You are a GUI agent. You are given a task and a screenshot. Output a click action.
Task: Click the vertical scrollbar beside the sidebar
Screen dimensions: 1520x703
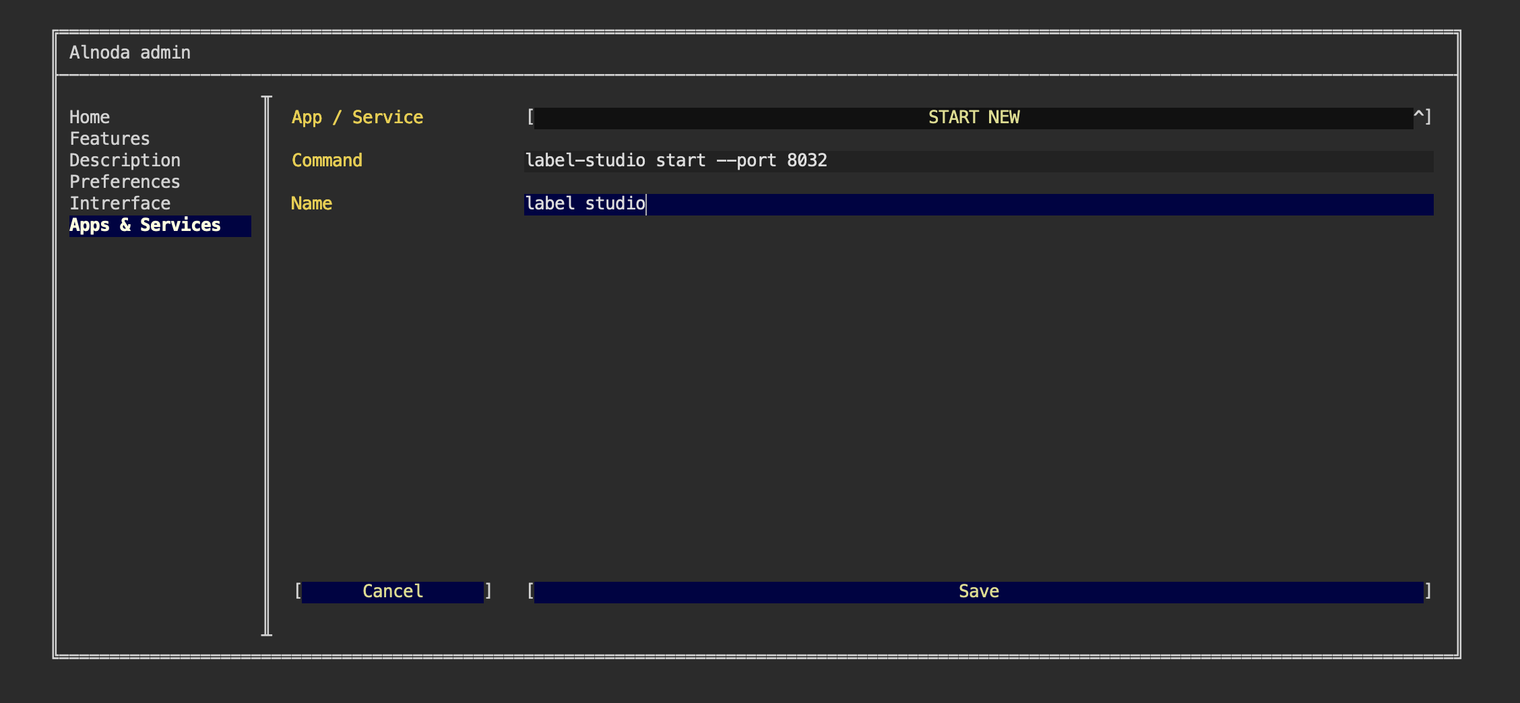[x=267, y=366]
